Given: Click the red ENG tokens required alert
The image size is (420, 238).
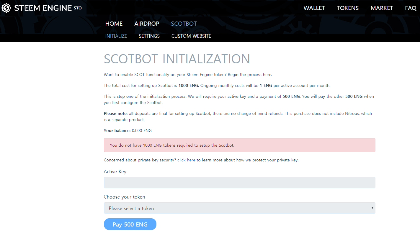Looking at the screenshot, I should coord(239,145).
